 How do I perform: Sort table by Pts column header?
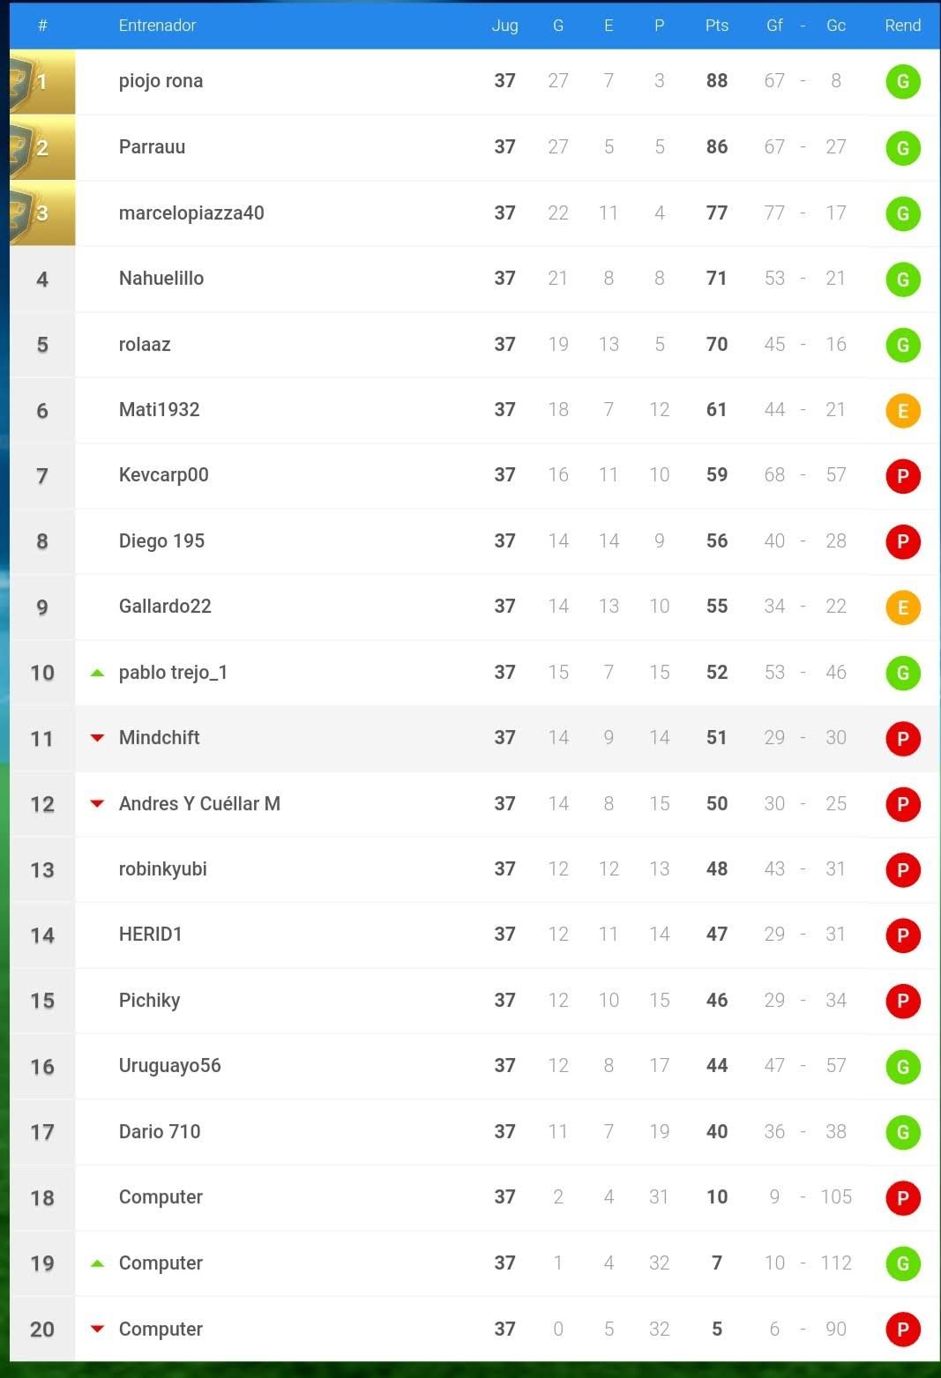point(716,26)
